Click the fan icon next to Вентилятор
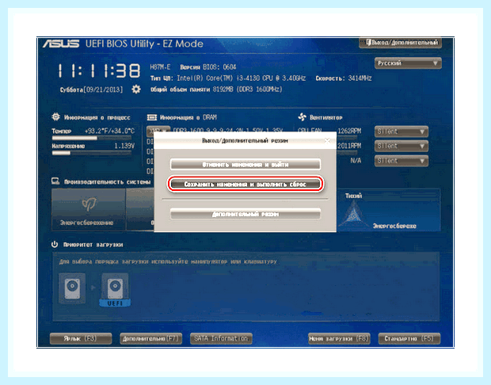Screen dimensions: 491x385 pos(303,117)
